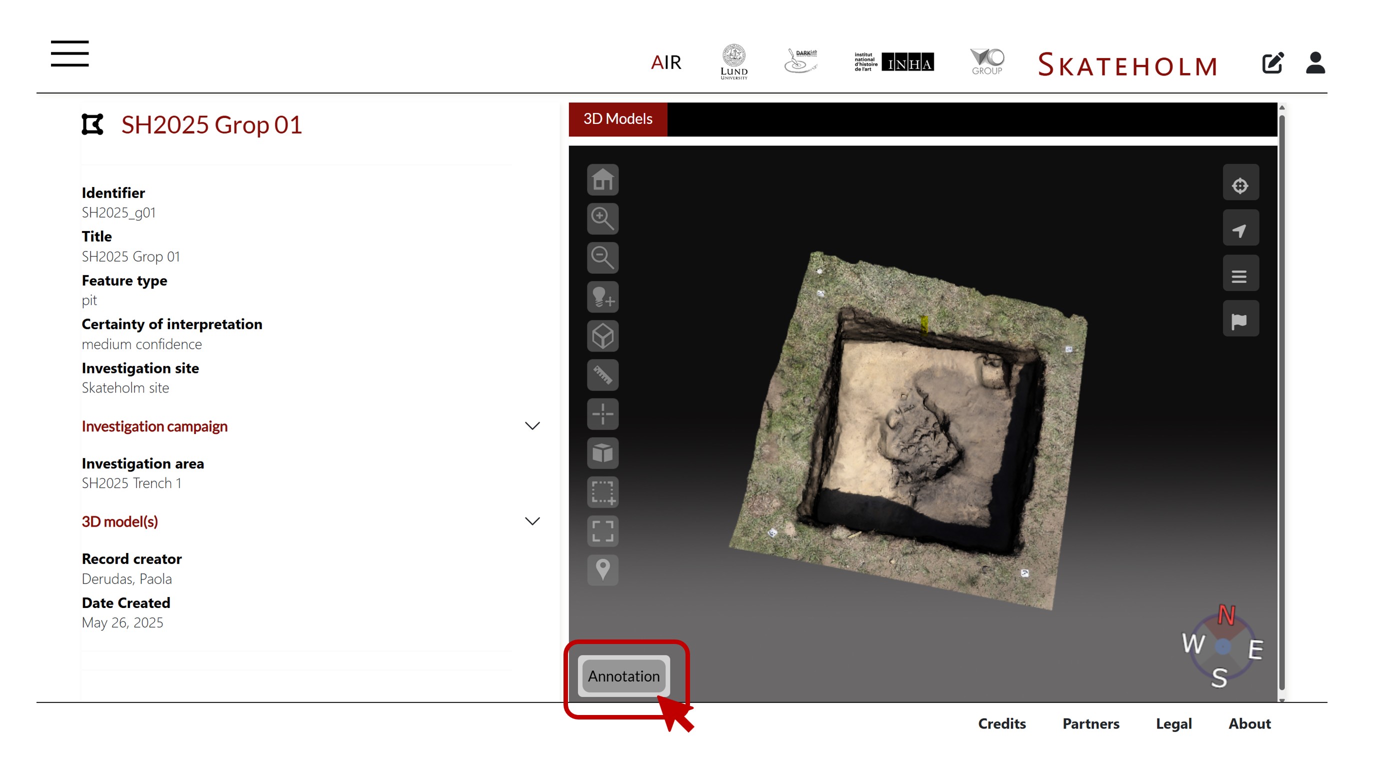Viewport: 1382px width, 759px height.
Task: Click the home view reset icon
Action: [602, 179]
